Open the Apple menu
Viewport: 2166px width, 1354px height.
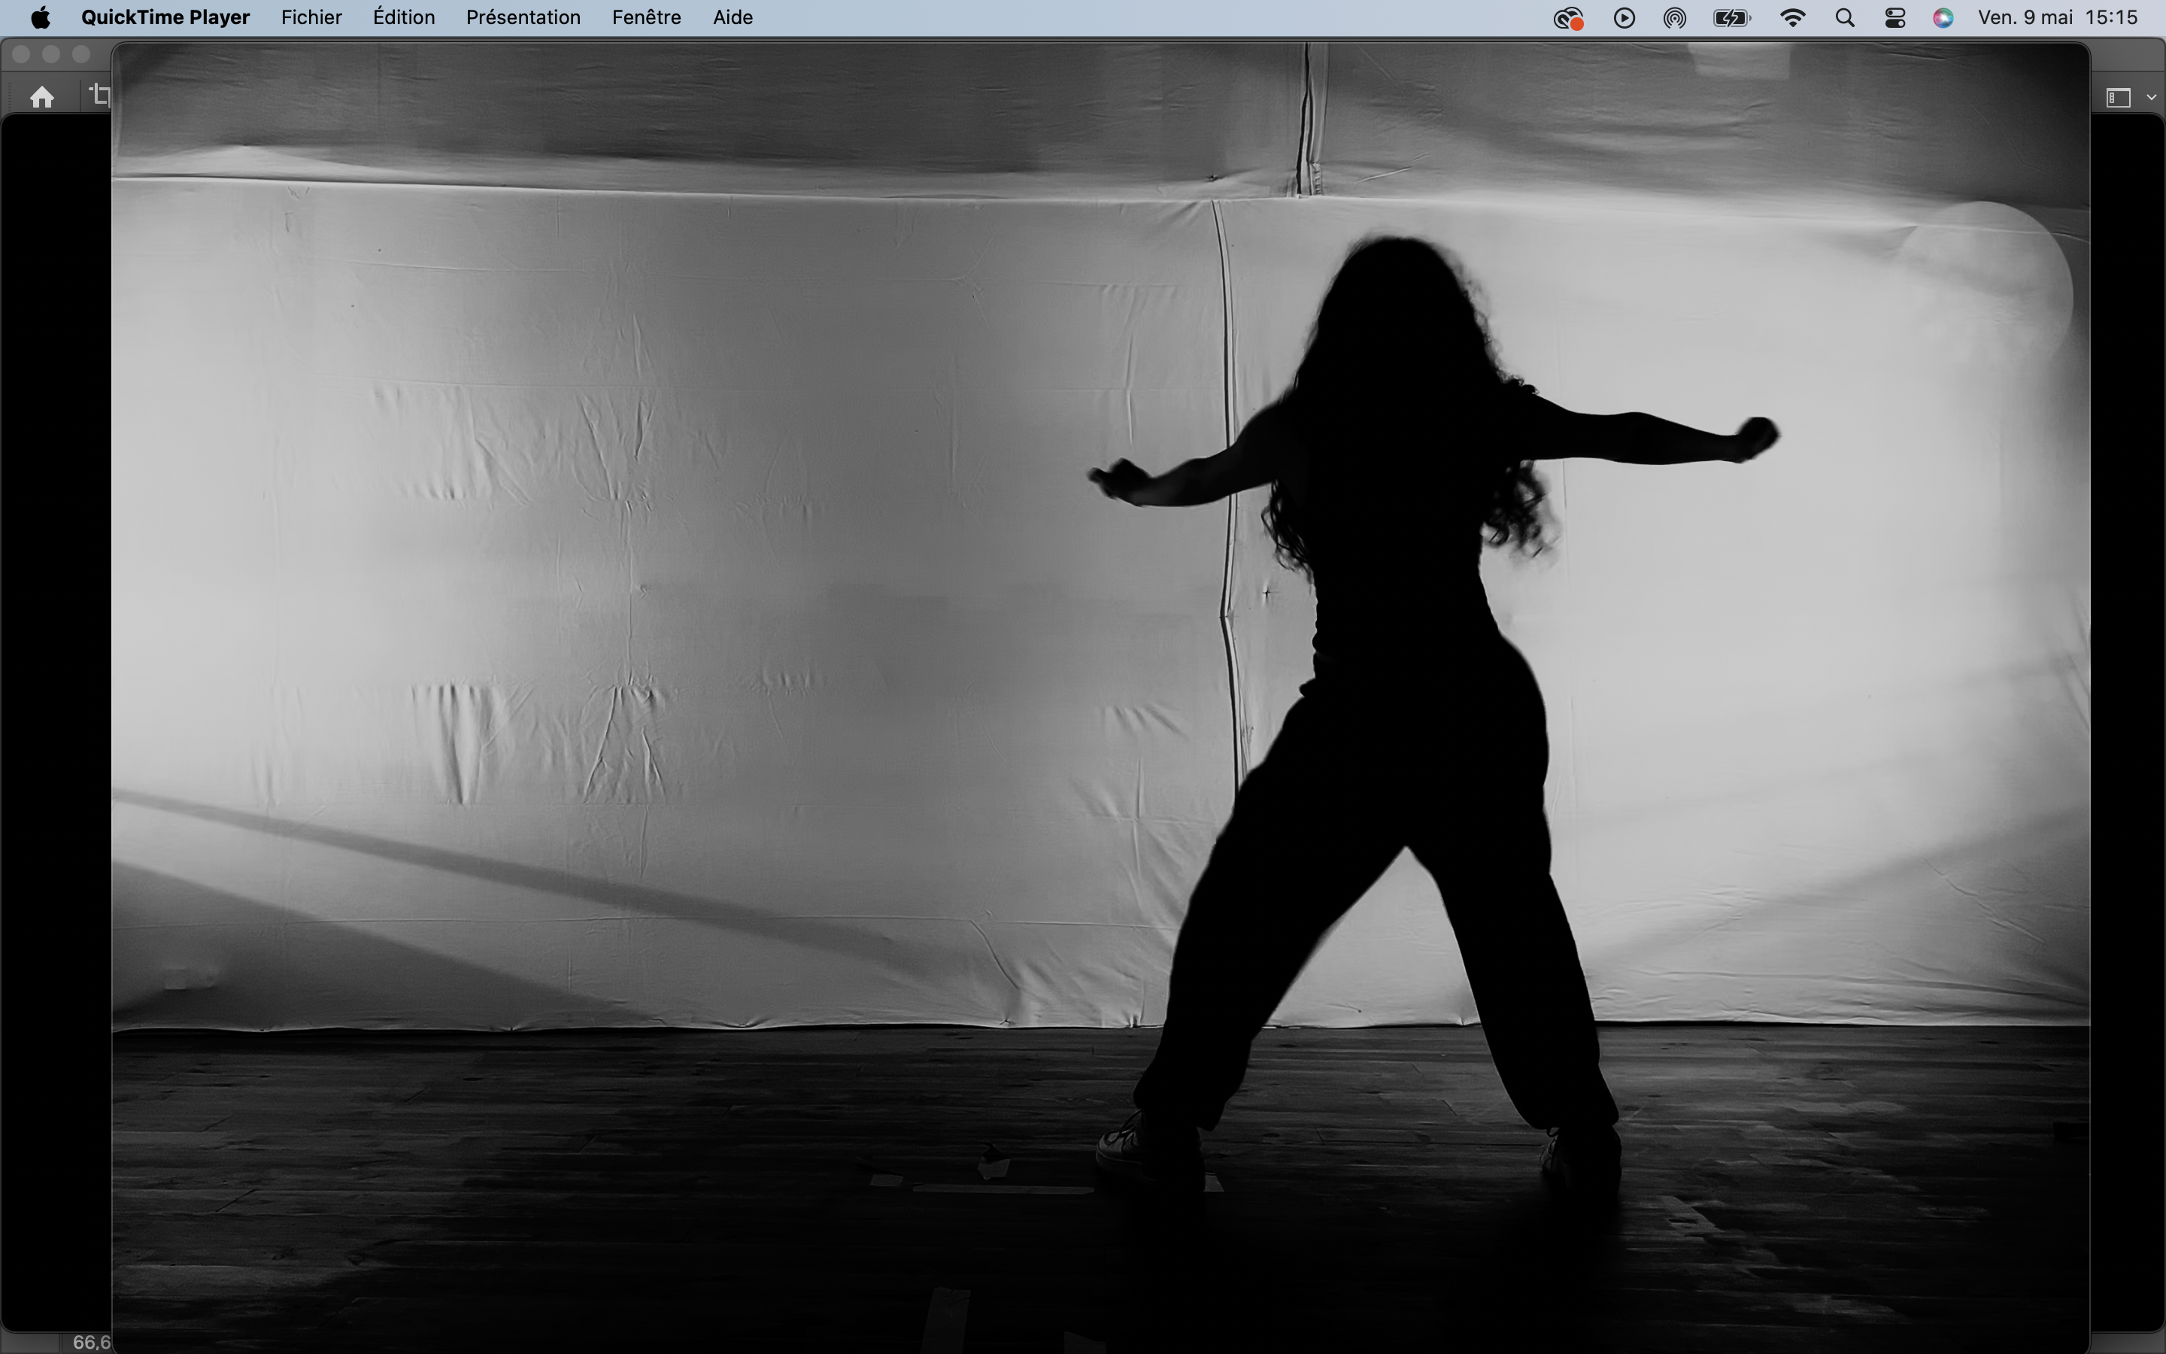click(x=41, y=18)
